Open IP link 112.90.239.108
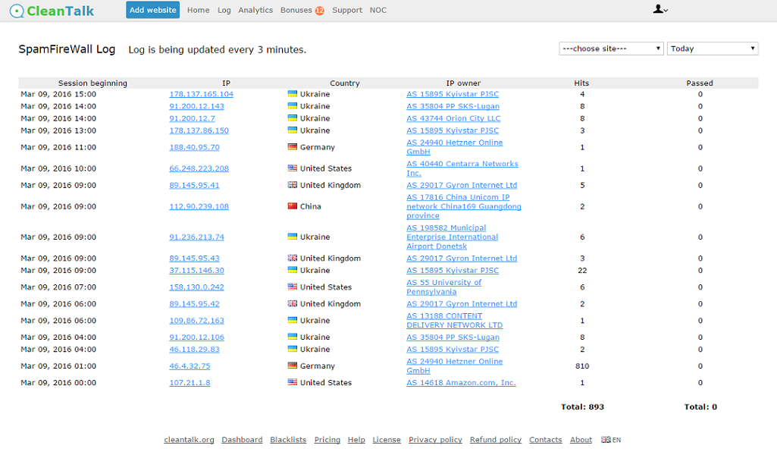The width and height of the screenshot is (777, 455). 199,207
